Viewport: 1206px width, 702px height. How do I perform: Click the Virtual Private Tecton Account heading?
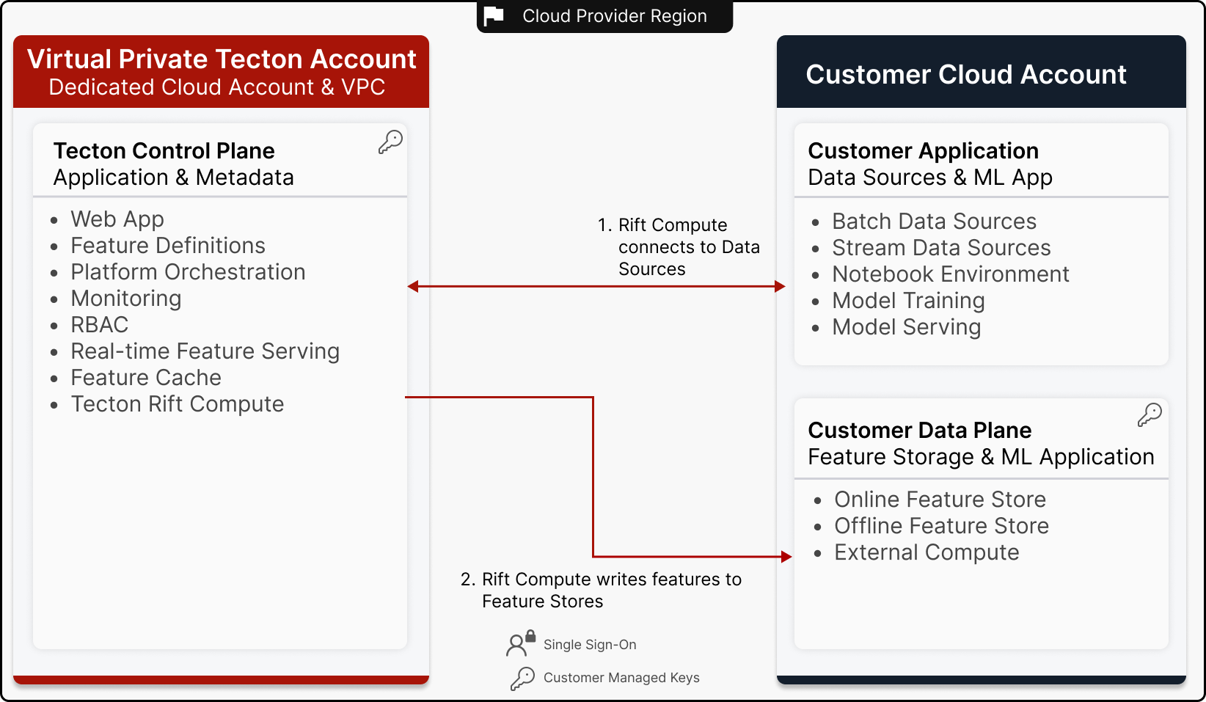(222, 59)
